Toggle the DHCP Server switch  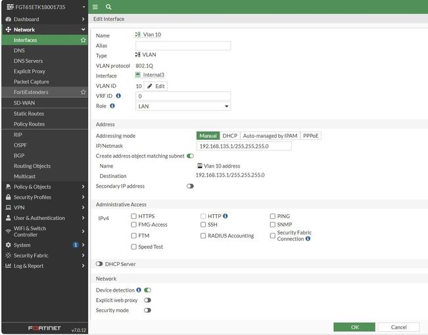pos(99,264)
